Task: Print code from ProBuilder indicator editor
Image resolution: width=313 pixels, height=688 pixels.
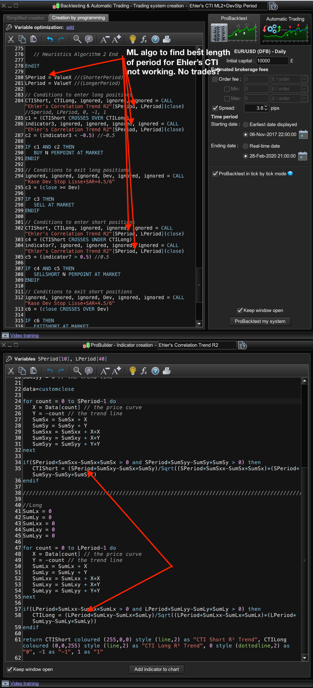Action: [x=167, y=371]
